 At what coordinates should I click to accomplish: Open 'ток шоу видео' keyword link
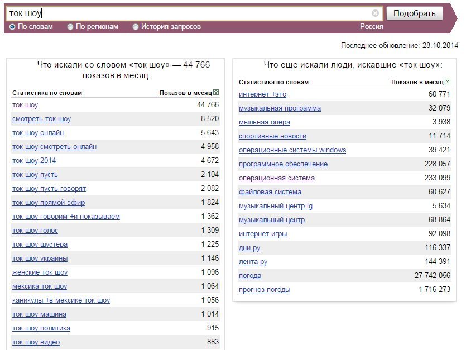coord(36,343)
